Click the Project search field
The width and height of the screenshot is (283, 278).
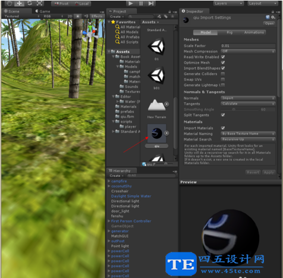[141, 17]
